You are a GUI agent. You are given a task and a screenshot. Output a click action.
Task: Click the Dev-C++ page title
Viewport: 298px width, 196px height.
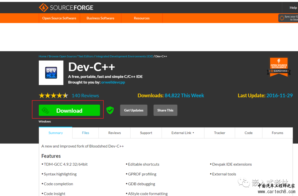pos(92,67)
